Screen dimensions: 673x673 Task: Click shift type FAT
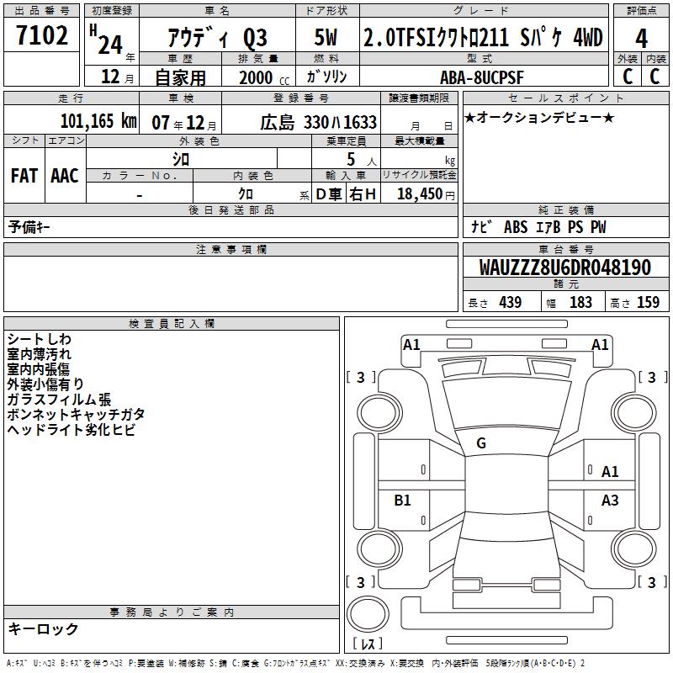point(24,176)
